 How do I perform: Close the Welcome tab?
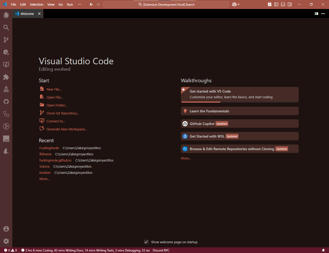[39, 14]
